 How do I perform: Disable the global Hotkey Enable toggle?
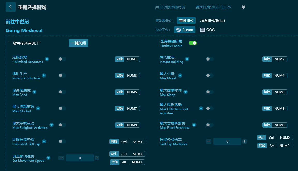192,43
